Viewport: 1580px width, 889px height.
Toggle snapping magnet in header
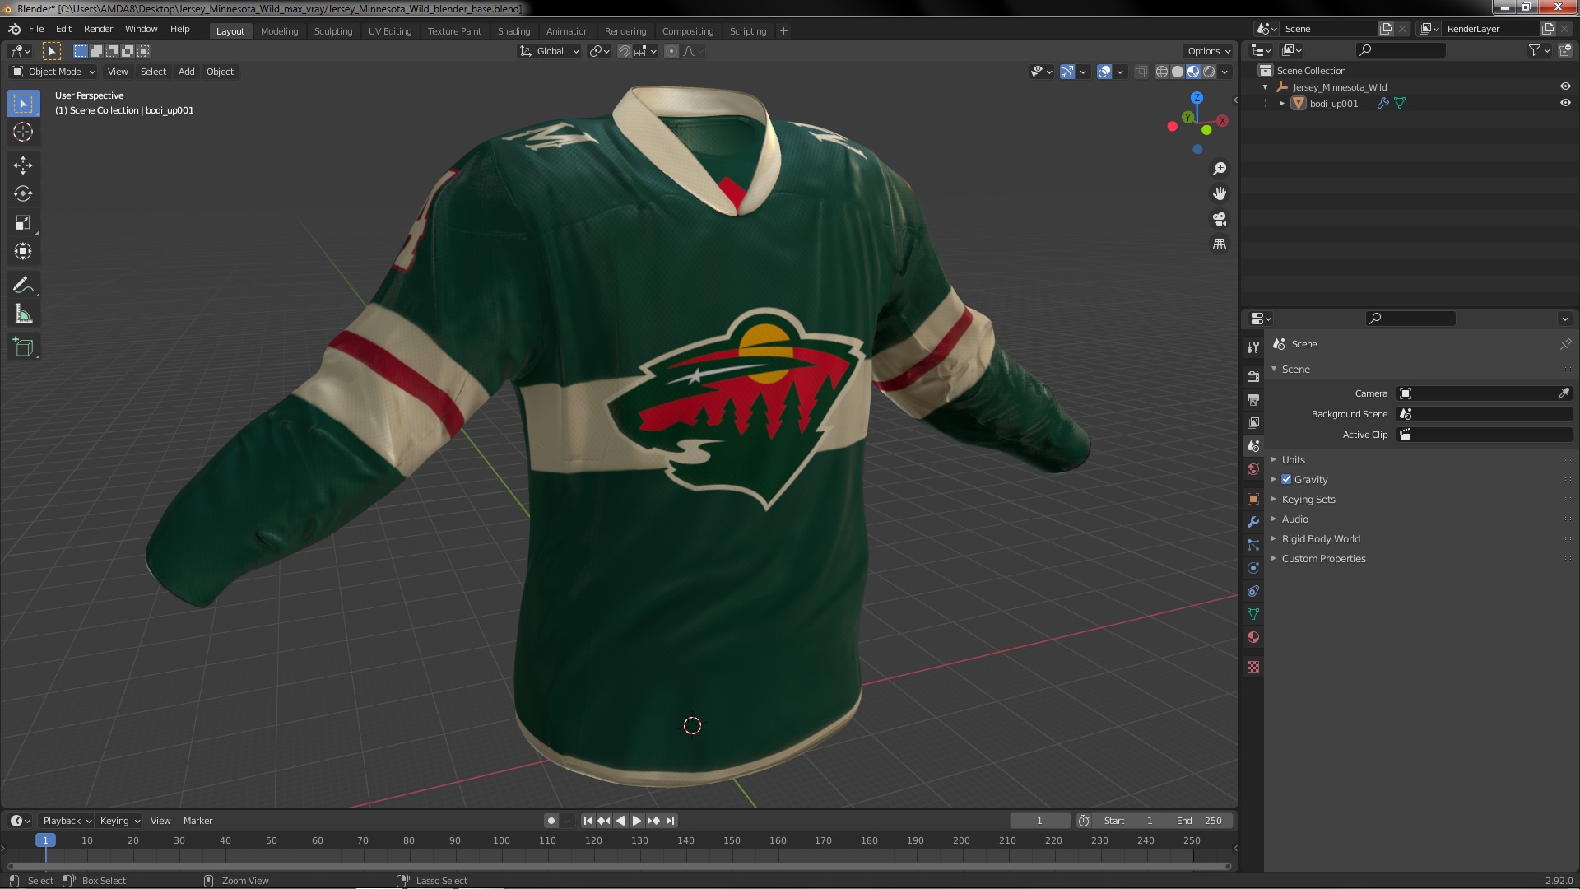625,51
